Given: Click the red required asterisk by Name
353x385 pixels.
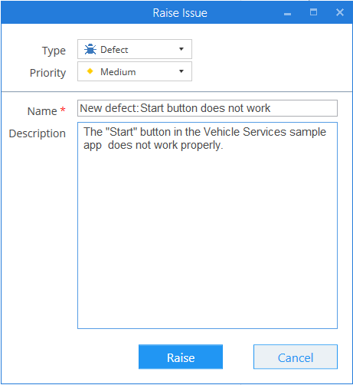Looking at the screenshot, I should [63, 110].
